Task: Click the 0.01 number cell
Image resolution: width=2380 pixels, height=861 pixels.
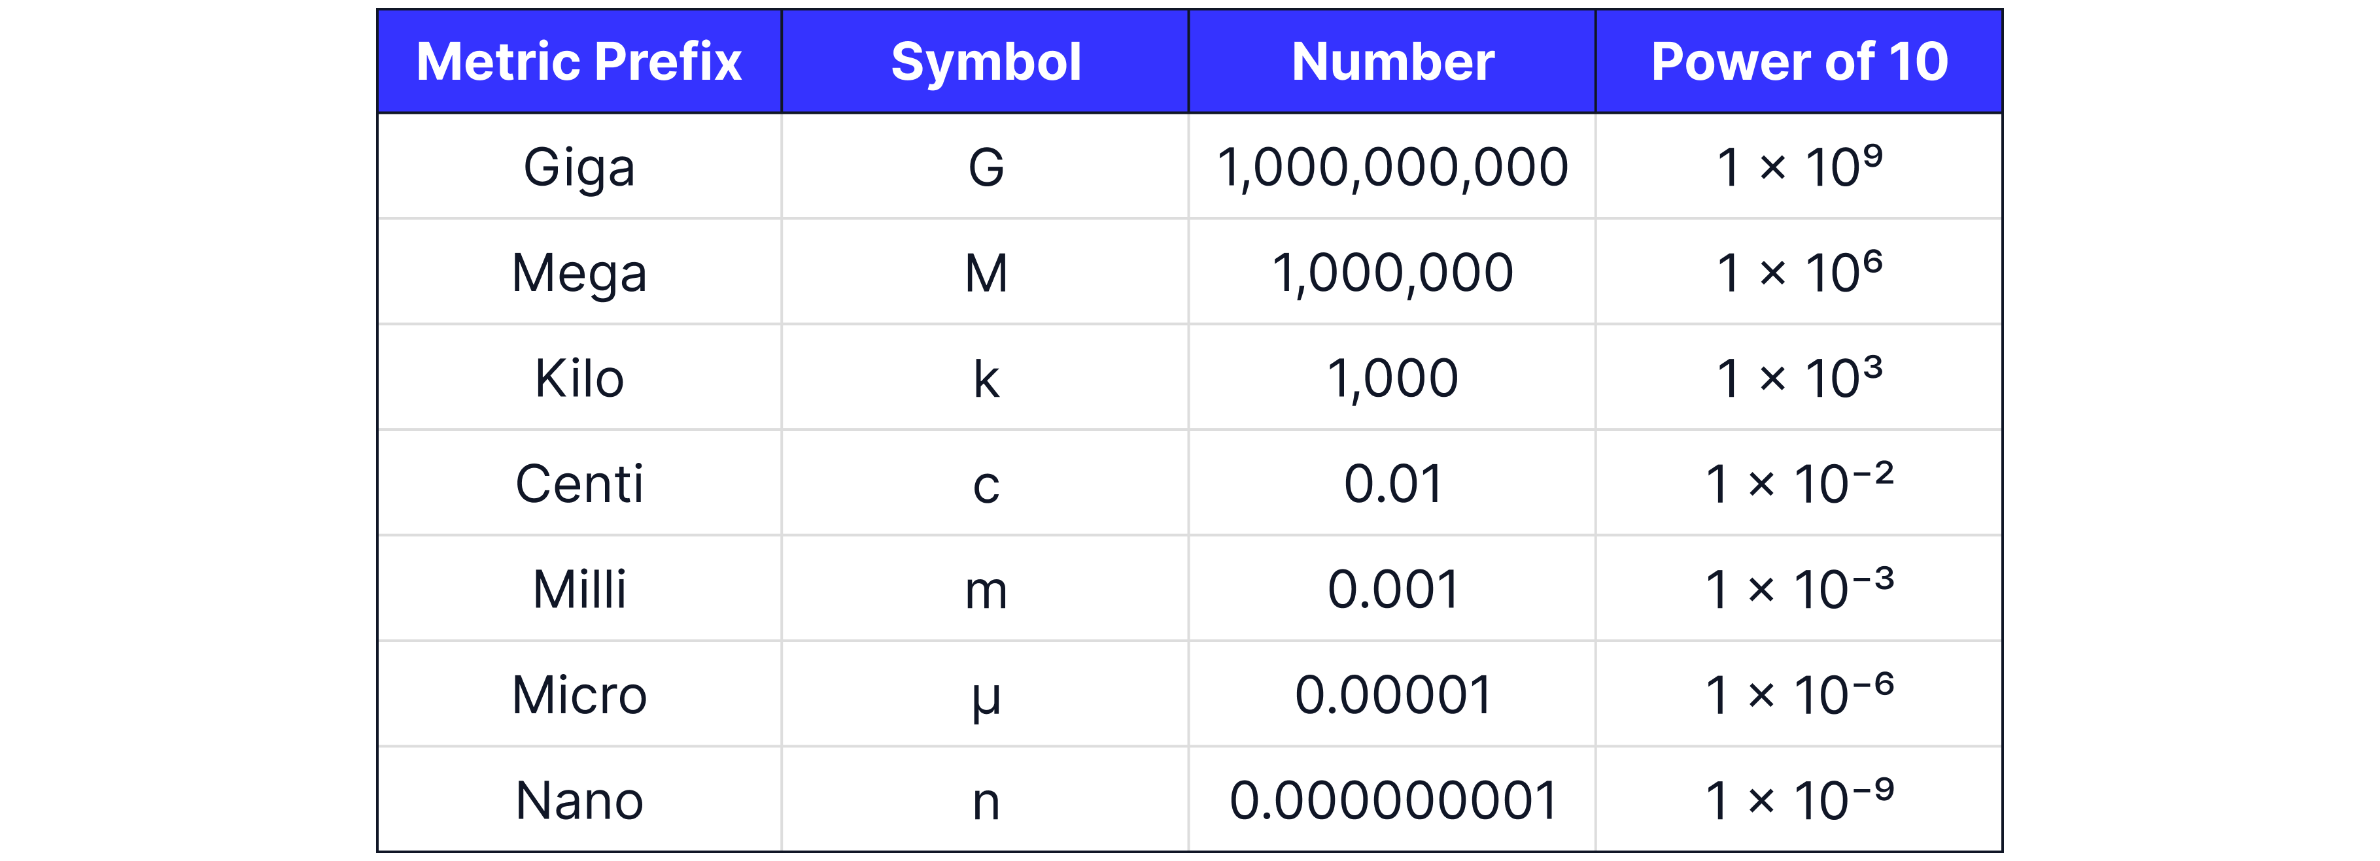Action: [x=1392, y=484]
